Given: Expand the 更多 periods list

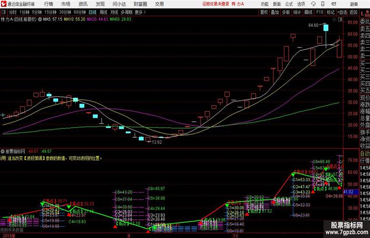Looking at the screenshot, I should pyautogui.click(x=140, y=12).
